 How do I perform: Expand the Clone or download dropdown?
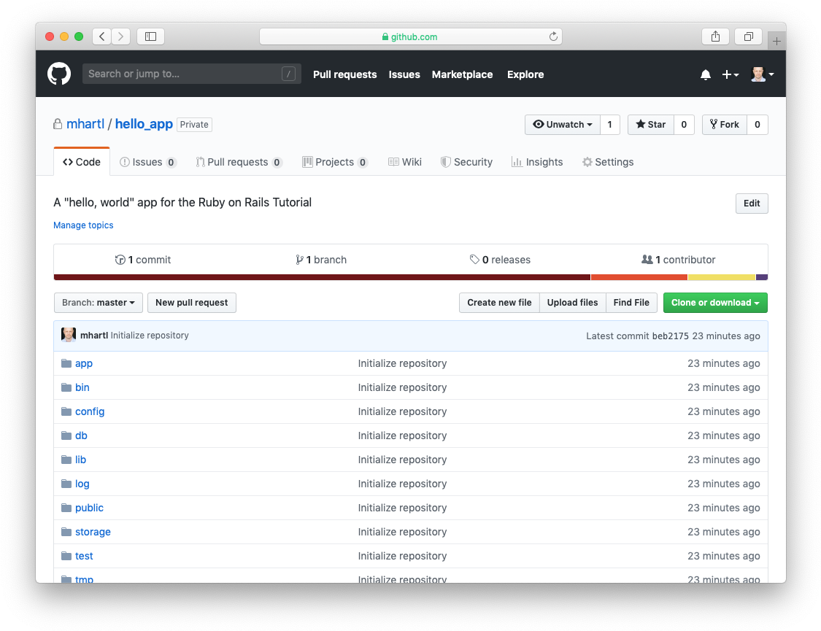(715, 303)
